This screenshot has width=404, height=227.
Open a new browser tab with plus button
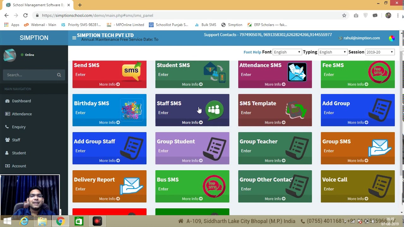(x=80, y=5)
